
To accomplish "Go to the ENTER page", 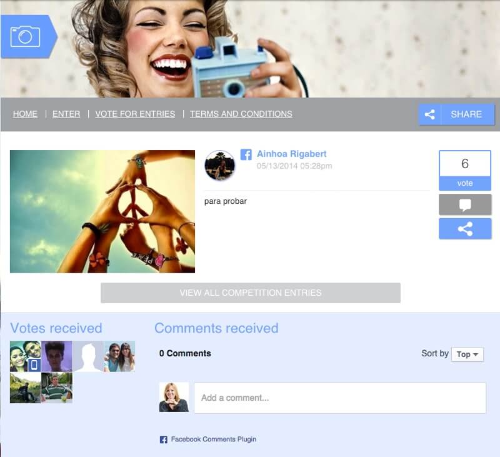I will [x=66, y=114].
